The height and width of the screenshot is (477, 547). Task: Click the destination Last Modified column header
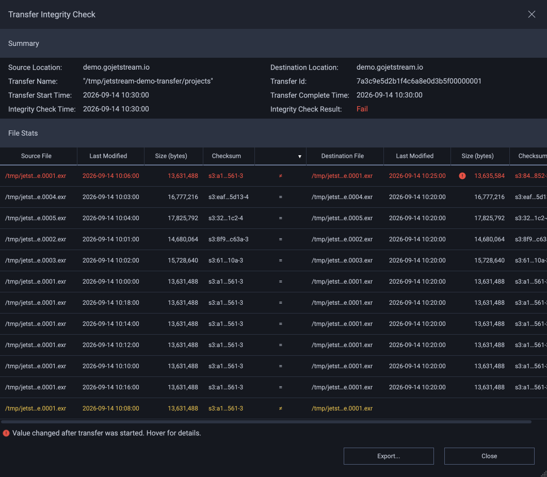pyautogui.click(x=414, y=156)
